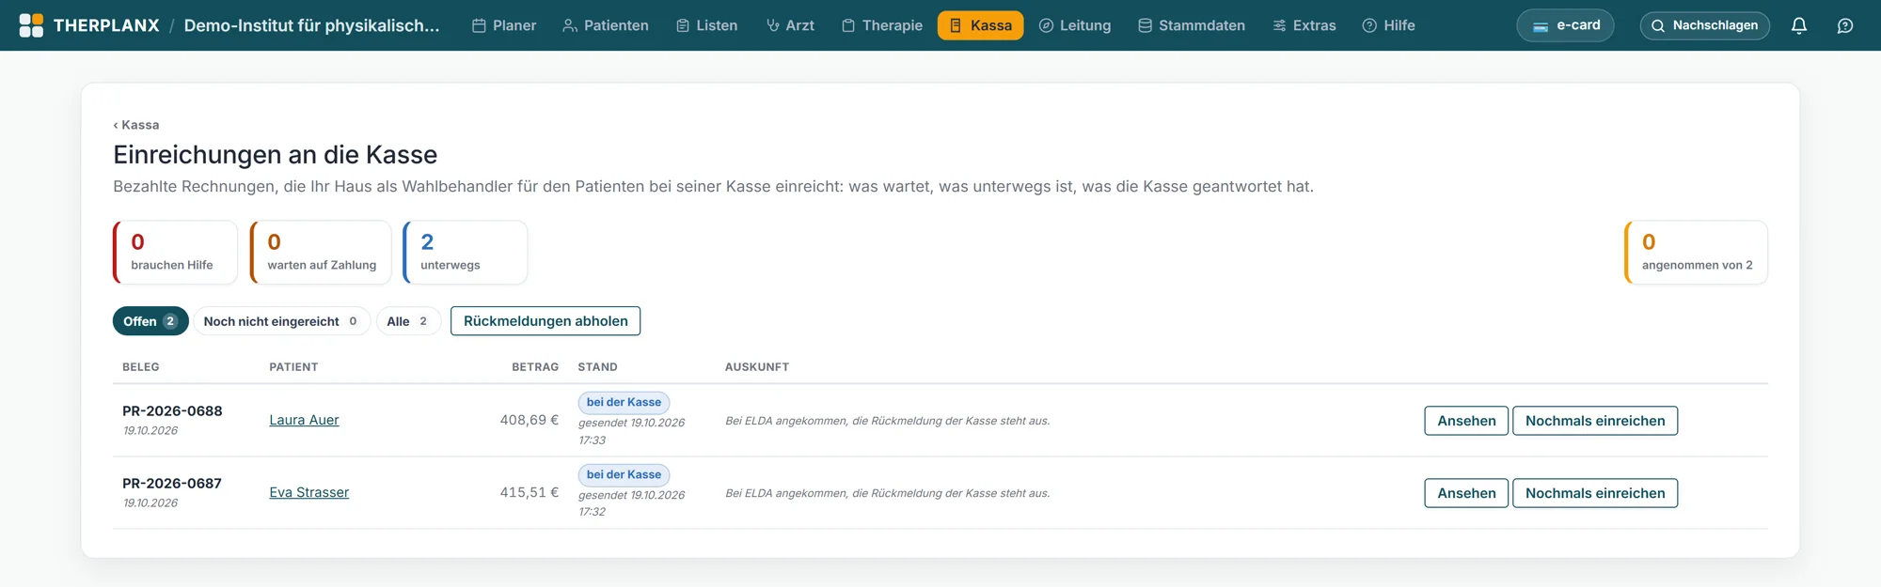Select the Kassa menu item
1881x587 pixels.
[x=980, y=25]
